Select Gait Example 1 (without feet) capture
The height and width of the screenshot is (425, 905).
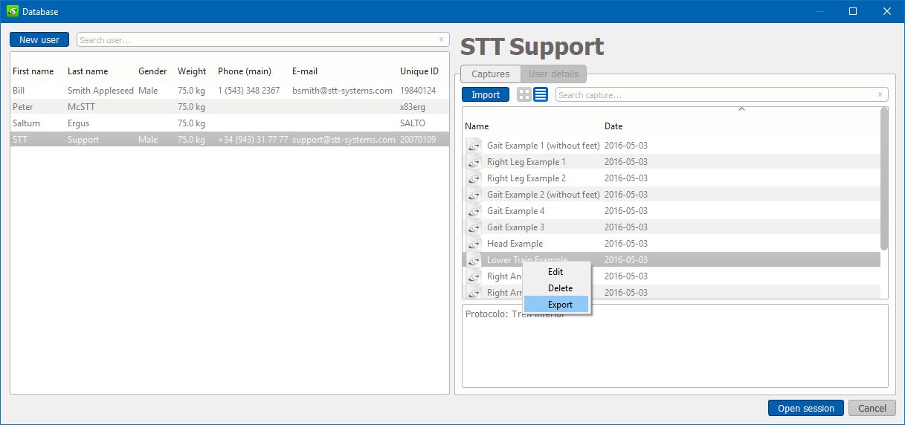[671, 146]
